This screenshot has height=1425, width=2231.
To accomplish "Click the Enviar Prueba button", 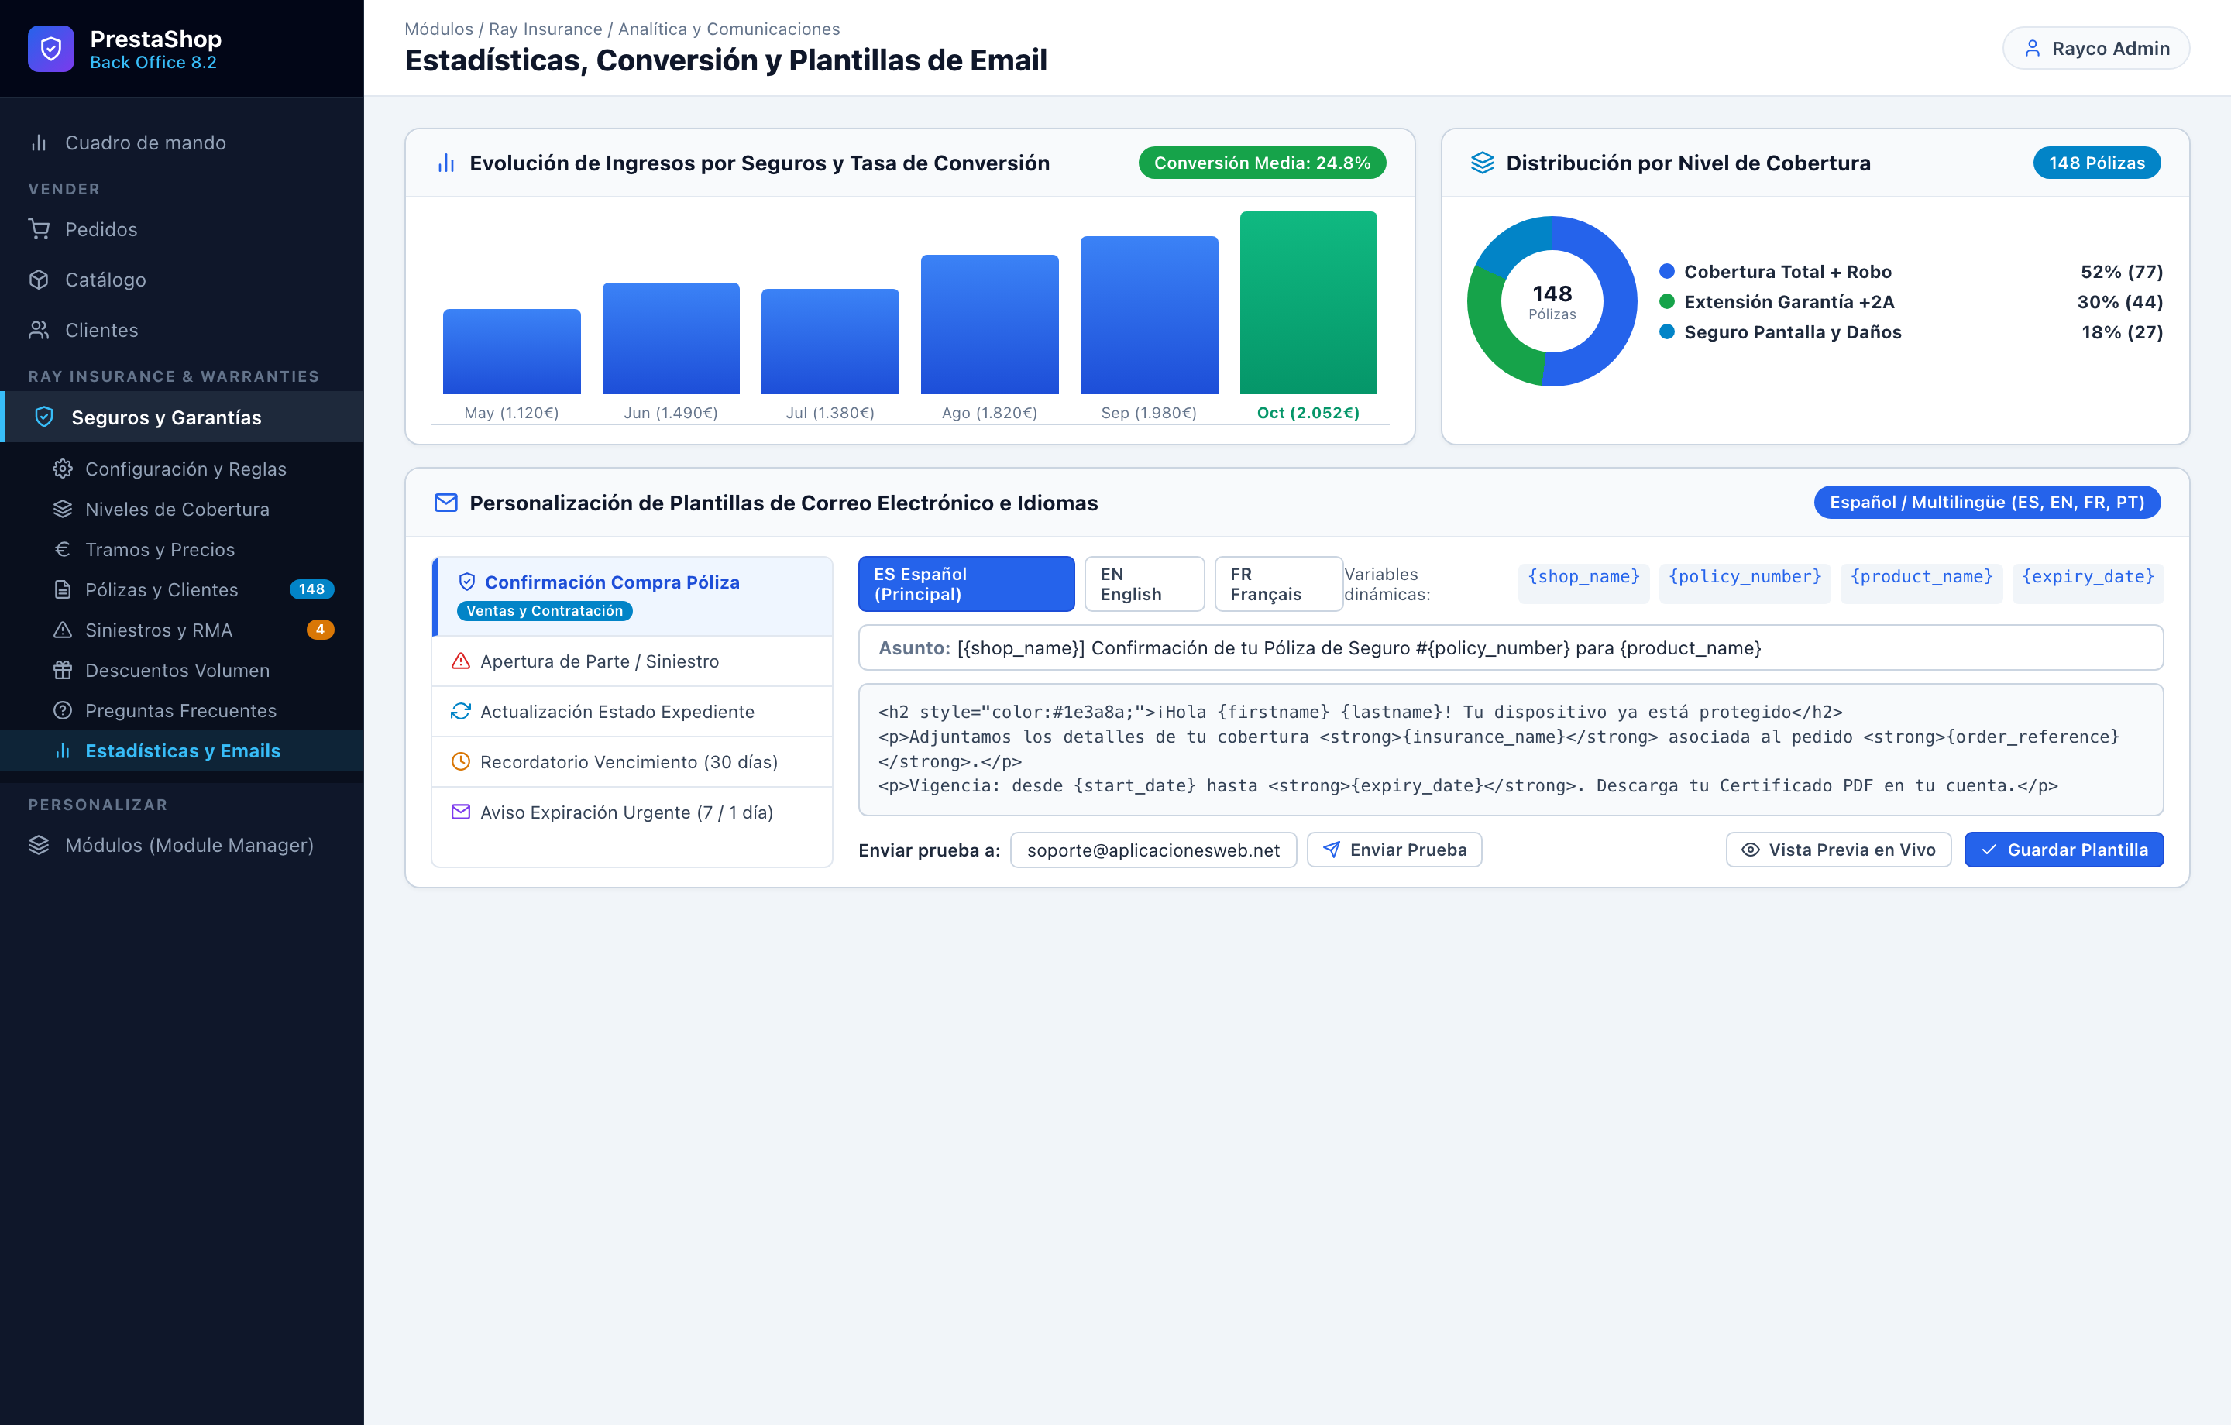I will [1394, 850].
